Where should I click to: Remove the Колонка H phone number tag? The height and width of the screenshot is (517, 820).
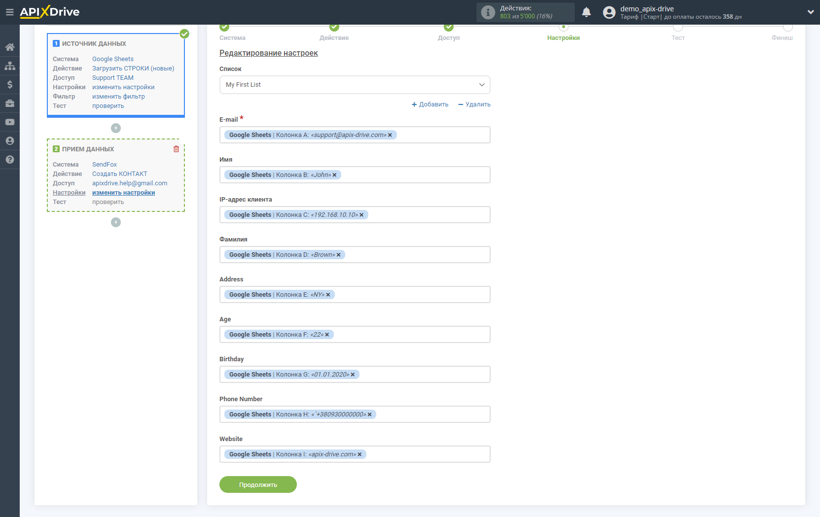(x=369, y=414)
